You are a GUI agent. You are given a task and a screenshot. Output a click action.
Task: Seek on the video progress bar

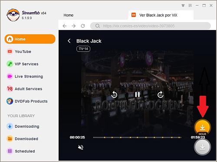click(x=137, y=137)
